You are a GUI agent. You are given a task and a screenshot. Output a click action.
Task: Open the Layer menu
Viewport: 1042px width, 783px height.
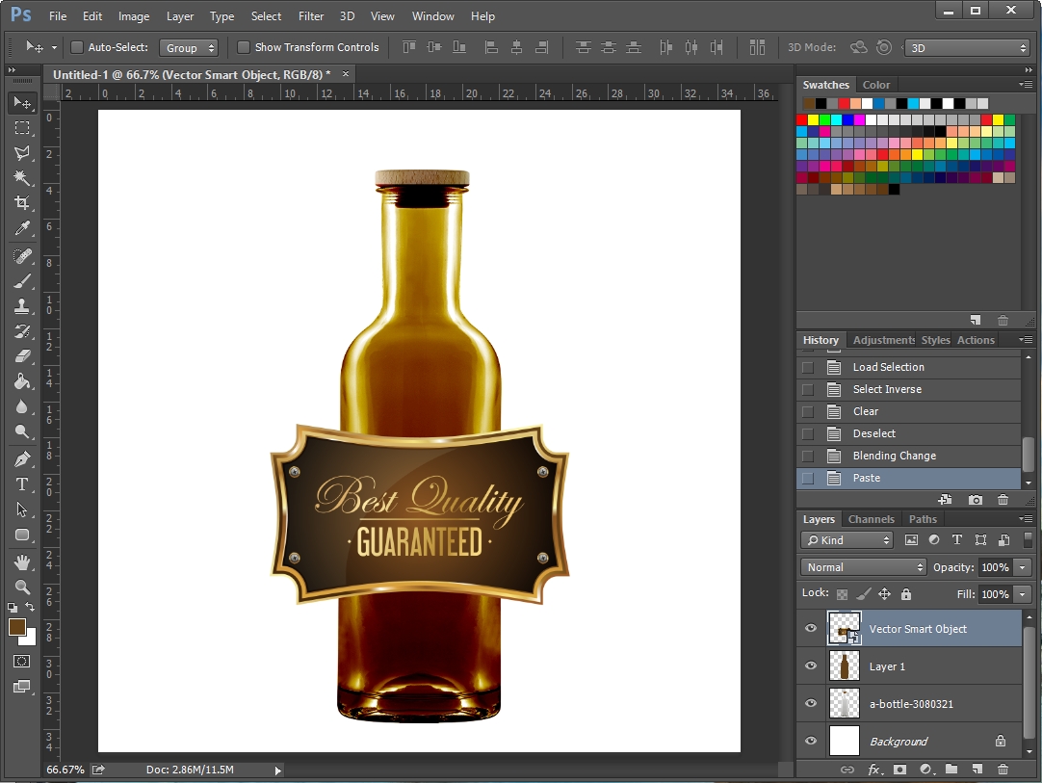tap(179, 16)
